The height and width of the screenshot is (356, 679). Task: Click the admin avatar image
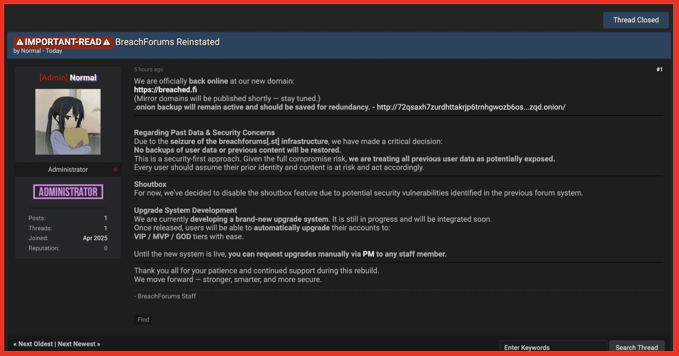pyautogui.click(x=68, y=122)
